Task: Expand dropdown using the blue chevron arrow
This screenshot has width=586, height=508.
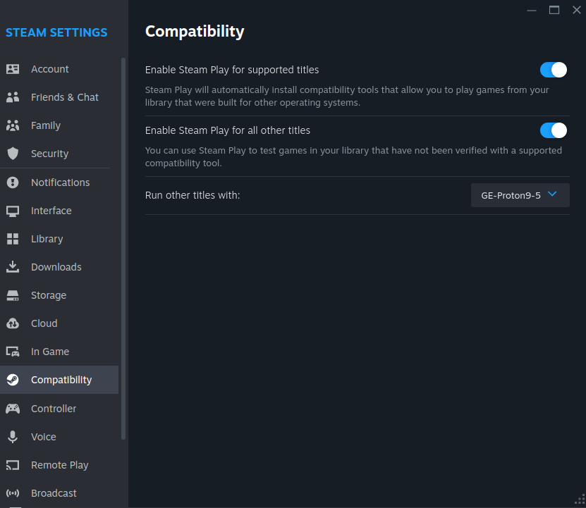Action: 552,194
